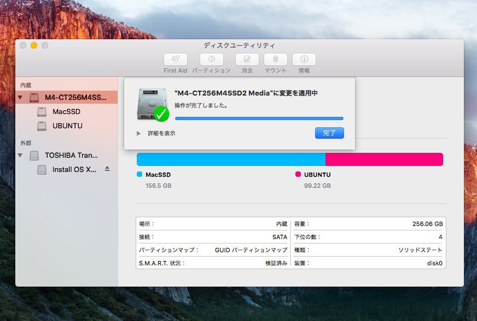The width and height of the screenshot is (477, 321).
Task: Click the blue MacSSD legend dot
Action: (x=139, y=174)
